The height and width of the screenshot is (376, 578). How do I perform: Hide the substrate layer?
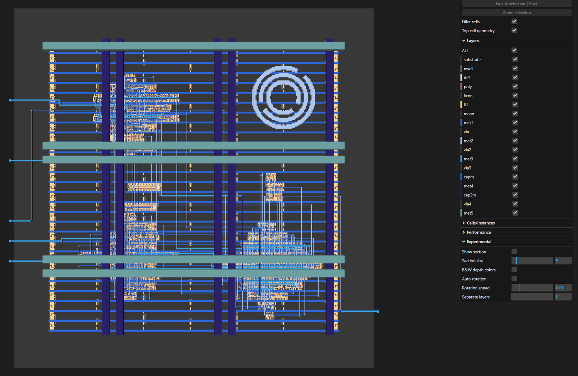(x=515, y=59)
